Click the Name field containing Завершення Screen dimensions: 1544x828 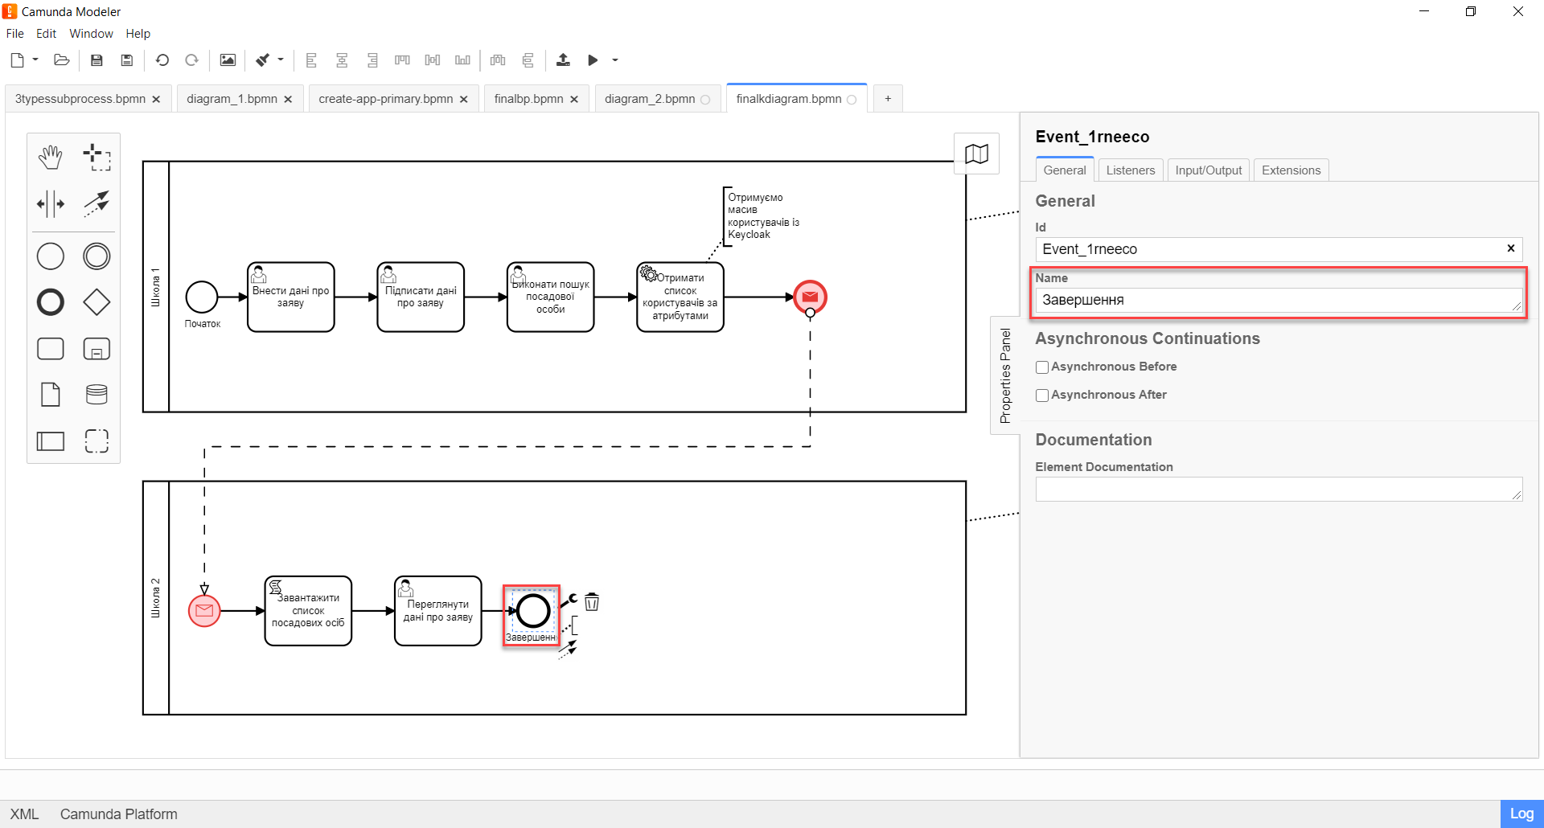[x=1279, y=300]
